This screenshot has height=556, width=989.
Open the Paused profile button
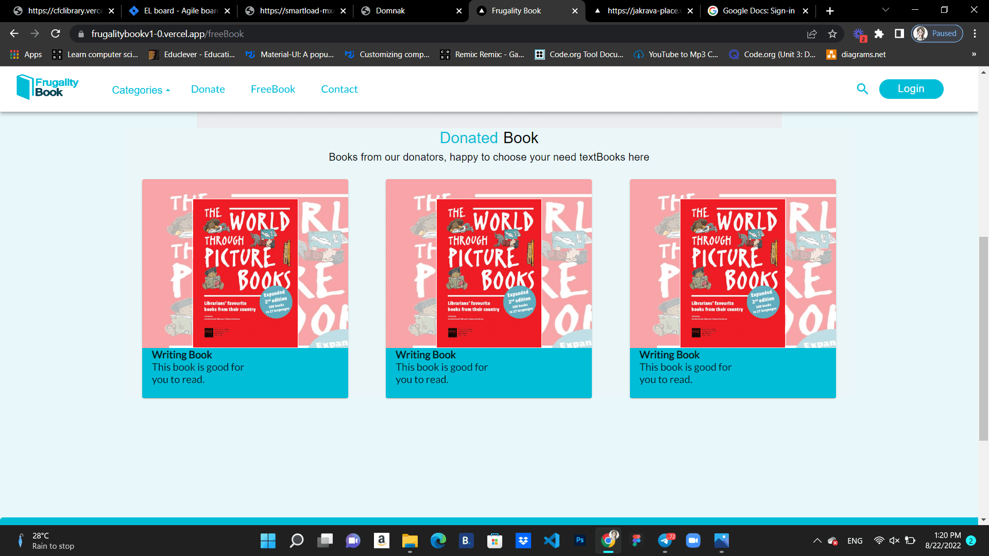point(937,33)
